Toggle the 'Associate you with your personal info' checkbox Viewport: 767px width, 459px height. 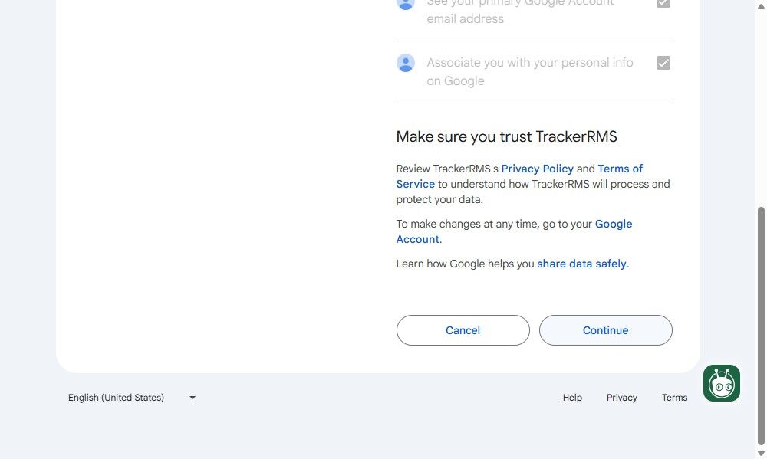(663, 63)
